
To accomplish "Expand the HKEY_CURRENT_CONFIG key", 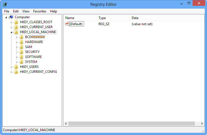I will pos(12,72).
